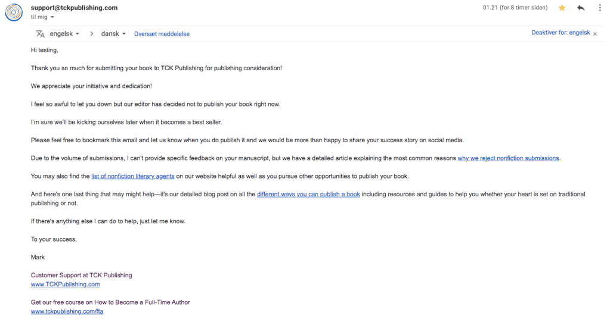The width and height of the screenshot is (610, 329).
Task: Open the 'dansk' target language dropdown
Action: point(113,34)
